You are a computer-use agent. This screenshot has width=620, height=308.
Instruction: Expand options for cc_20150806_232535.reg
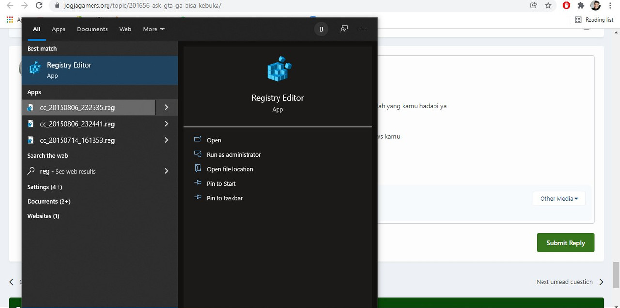tap(166, 107)
